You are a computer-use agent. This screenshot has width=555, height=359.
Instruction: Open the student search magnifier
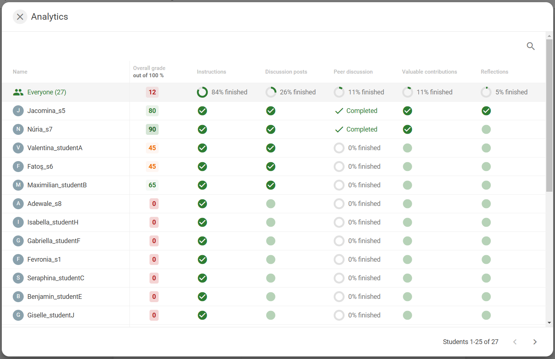click(531, 46)
